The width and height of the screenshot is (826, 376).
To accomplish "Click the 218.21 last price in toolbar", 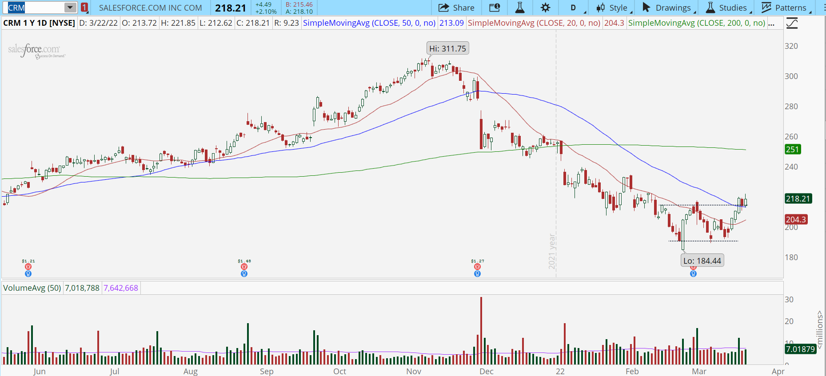I will pos(231,8).
